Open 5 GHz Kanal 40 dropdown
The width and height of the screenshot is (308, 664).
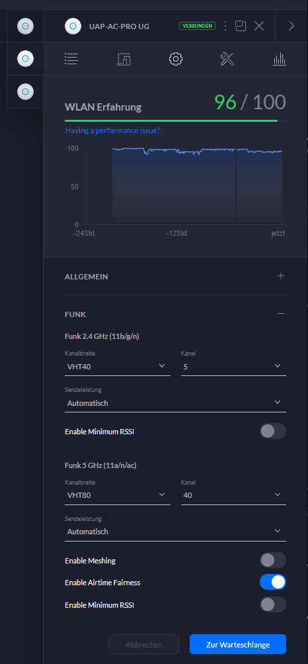coord(233,495)
